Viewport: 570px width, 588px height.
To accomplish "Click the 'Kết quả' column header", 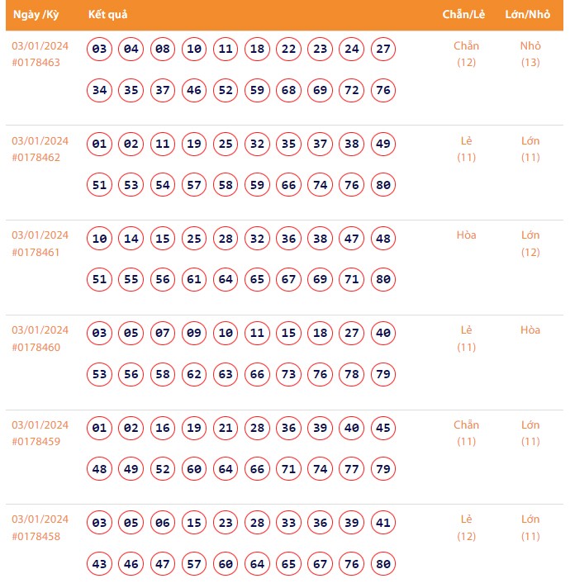I will click(x=107, y=15).
